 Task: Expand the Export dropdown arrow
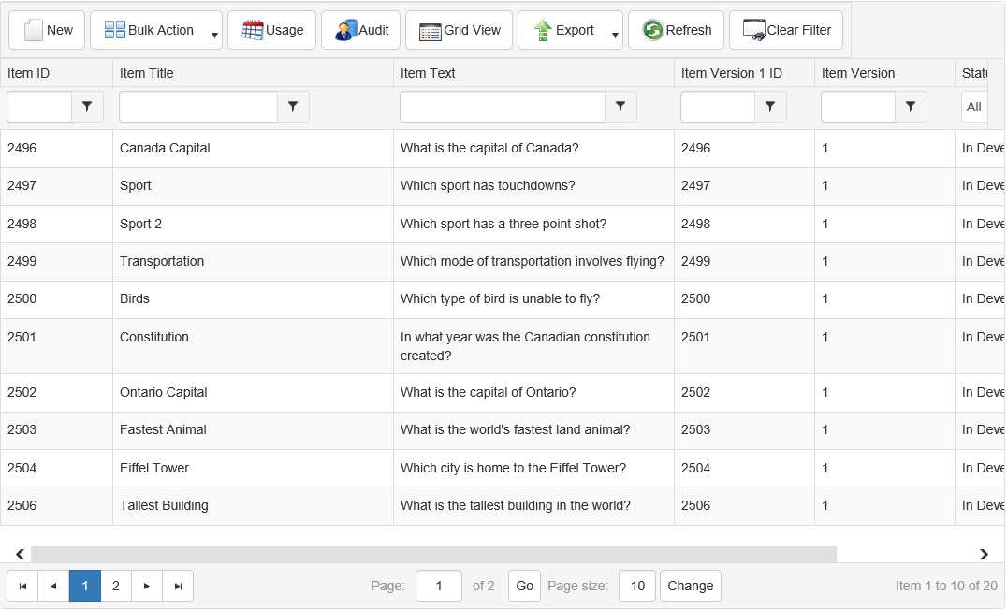tap(615, 36)
